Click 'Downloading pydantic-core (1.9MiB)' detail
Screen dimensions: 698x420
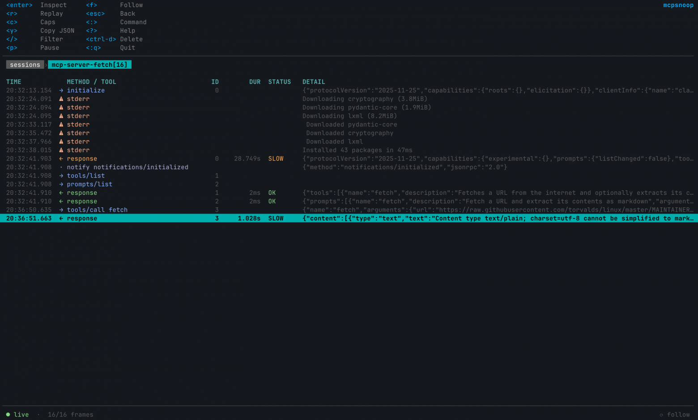coord(366,107)
